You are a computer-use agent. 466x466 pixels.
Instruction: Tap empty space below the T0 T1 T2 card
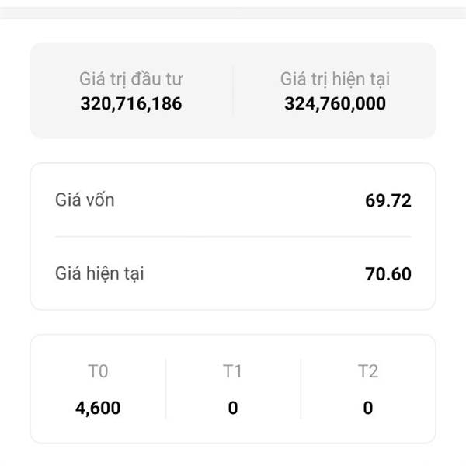point(233,455)
